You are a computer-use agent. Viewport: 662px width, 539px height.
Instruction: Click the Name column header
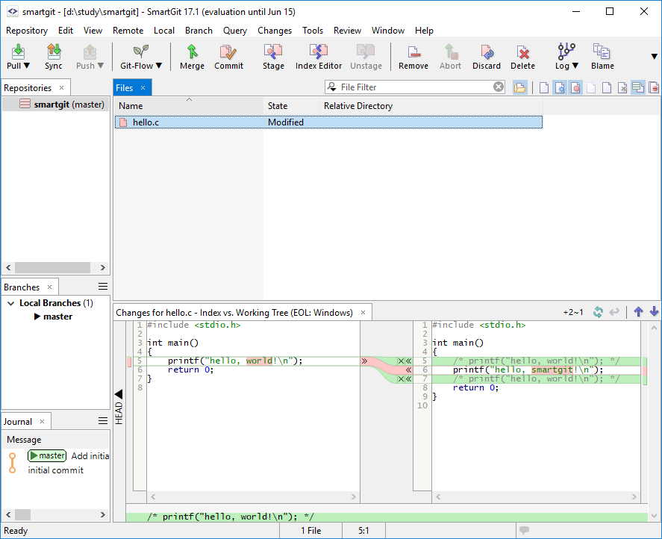[189, 106]
